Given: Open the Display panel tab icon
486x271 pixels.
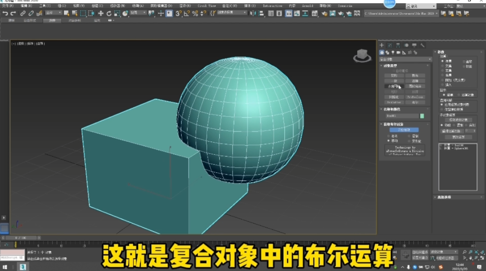Looking at the screenshot, I should [414, 45].
